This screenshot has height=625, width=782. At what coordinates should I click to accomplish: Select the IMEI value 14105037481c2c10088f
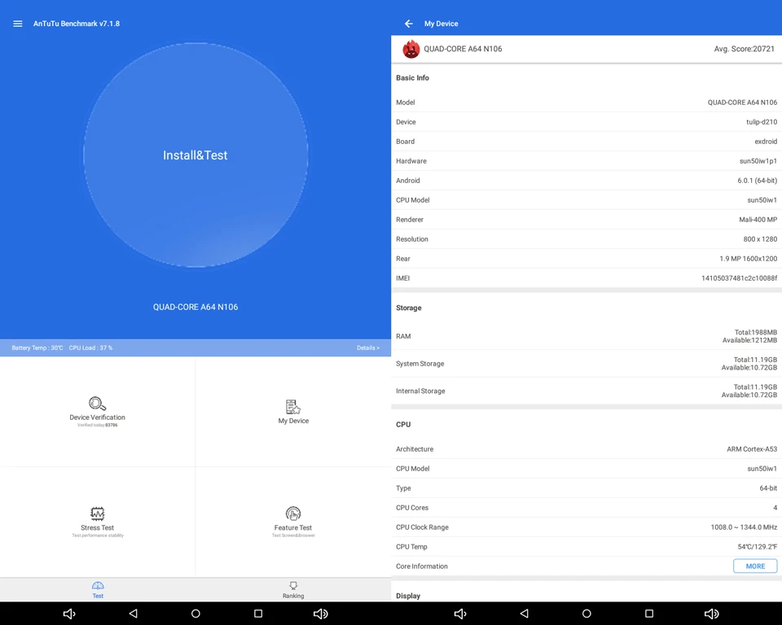739,278
